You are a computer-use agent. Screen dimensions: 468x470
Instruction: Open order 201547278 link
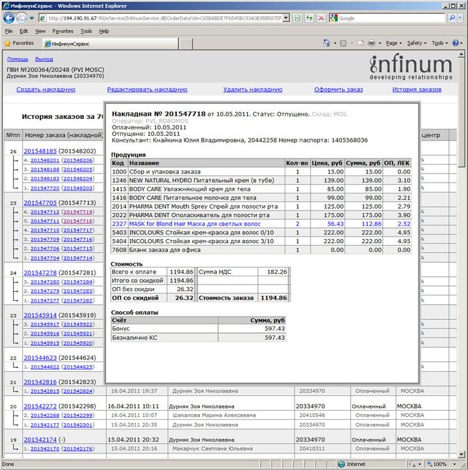click(x=40, y=273)
